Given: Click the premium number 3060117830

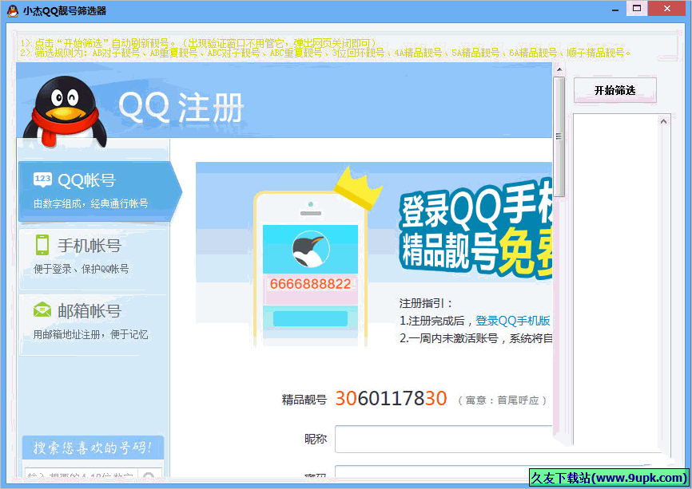Looking at the screenshot, I should [x=391, y=398].
